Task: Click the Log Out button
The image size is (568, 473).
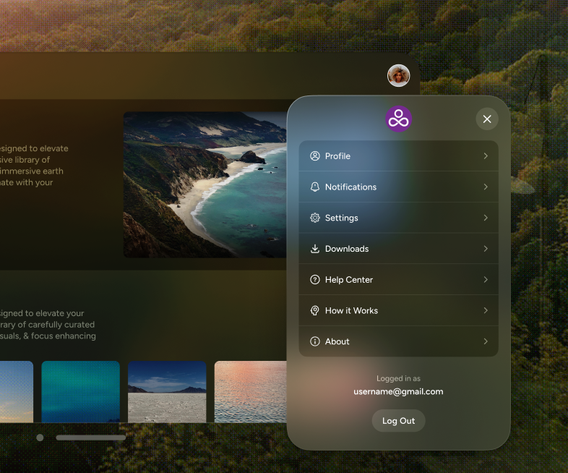Action: tap(398, 421)
